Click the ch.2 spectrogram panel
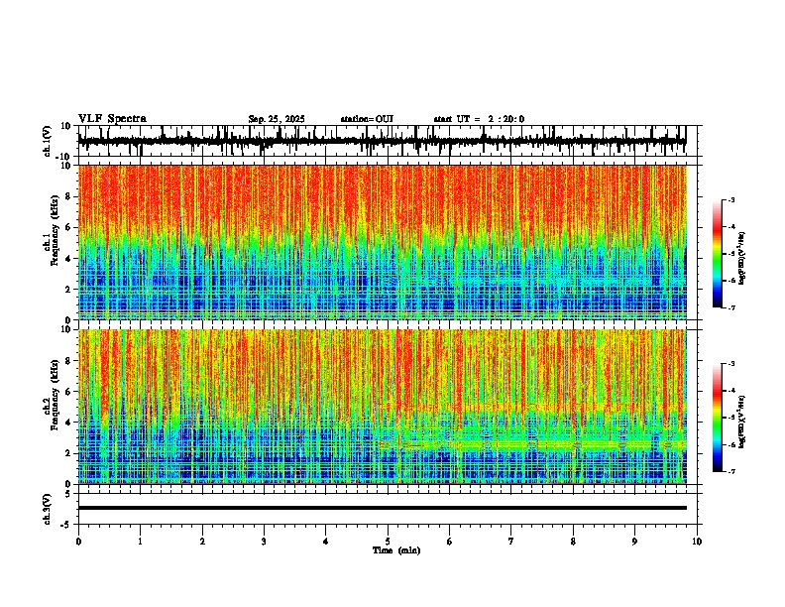This screenshot has width=785, height=607. [x=382, y=407]
